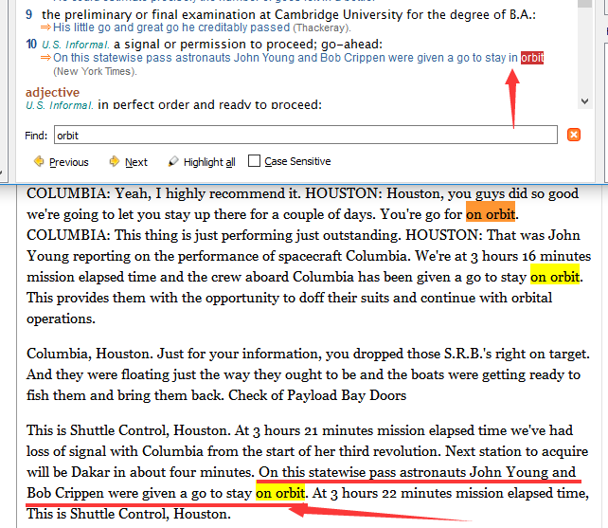
Task: Click the Next search result button
Action: 129,161
